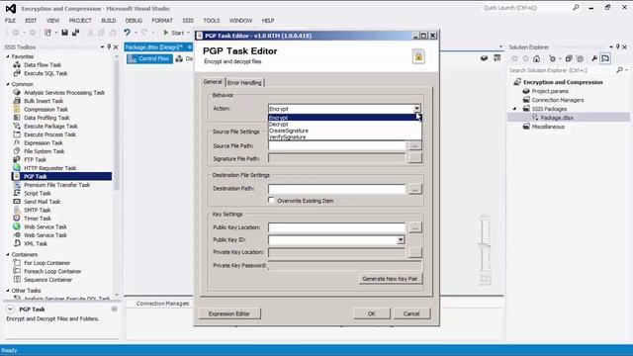Select Expression Task in toolbox
The image size is (633, 356).
click(x=44, y=143)
